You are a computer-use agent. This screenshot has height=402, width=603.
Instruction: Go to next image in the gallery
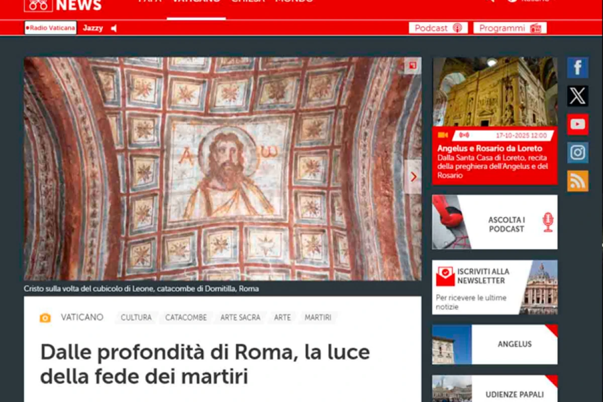pos(413,177)
